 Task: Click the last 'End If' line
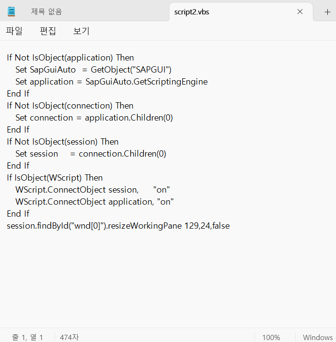pyautogui.click(x=18, y=214)
